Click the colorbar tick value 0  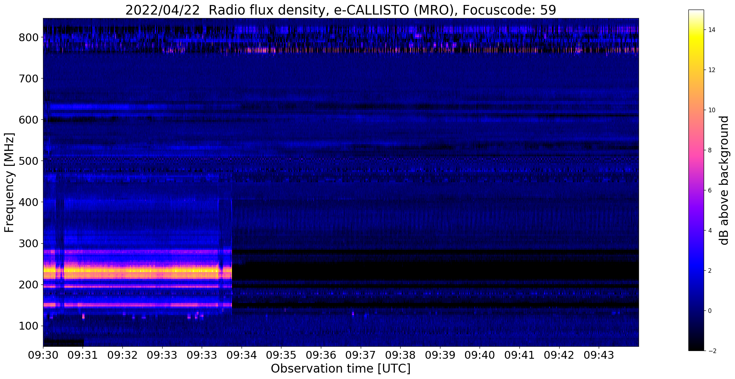(x=710, y=311)
